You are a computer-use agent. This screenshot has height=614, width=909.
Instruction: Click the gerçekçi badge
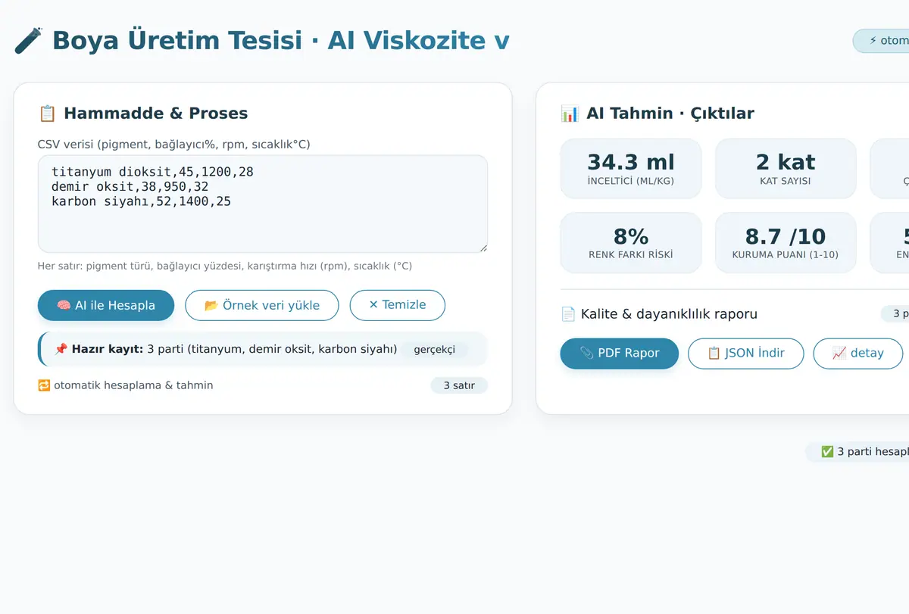(x=435, y=349)
